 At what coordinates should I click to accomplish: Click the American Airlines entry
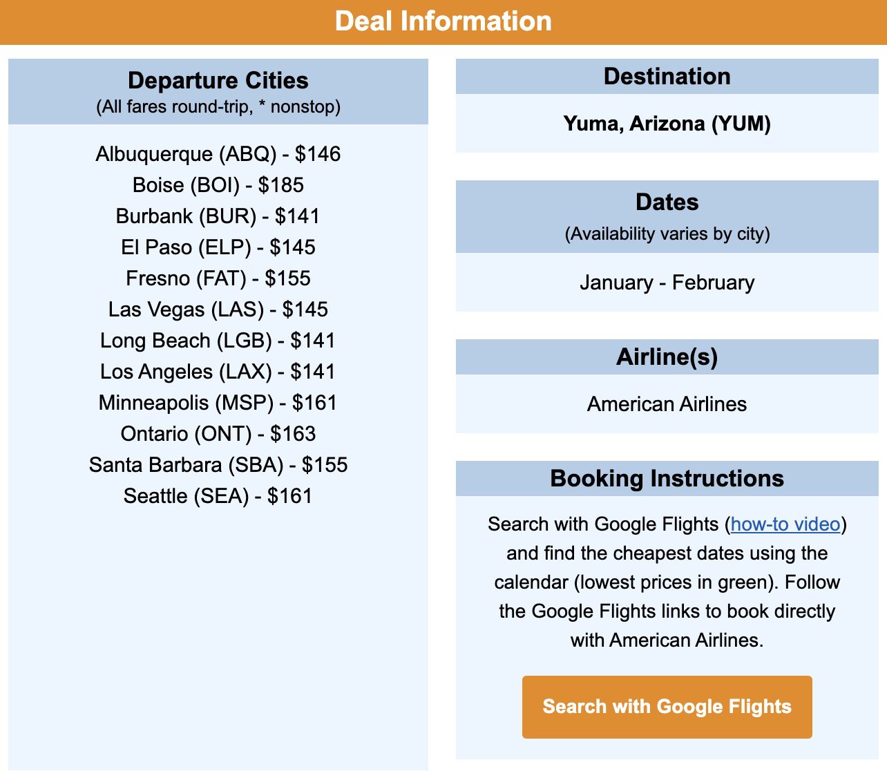pyautogui.click(x=667, y=404)
